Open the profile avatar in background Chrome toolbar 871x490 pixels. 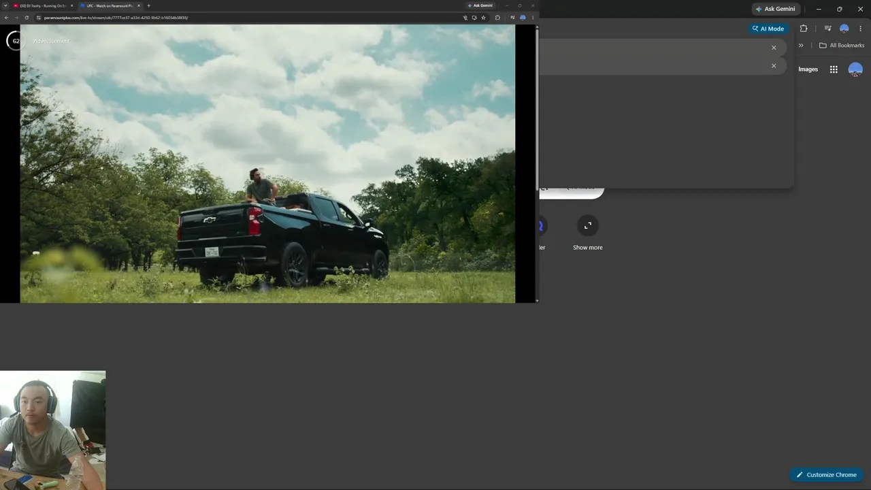[x=844, y=29]
